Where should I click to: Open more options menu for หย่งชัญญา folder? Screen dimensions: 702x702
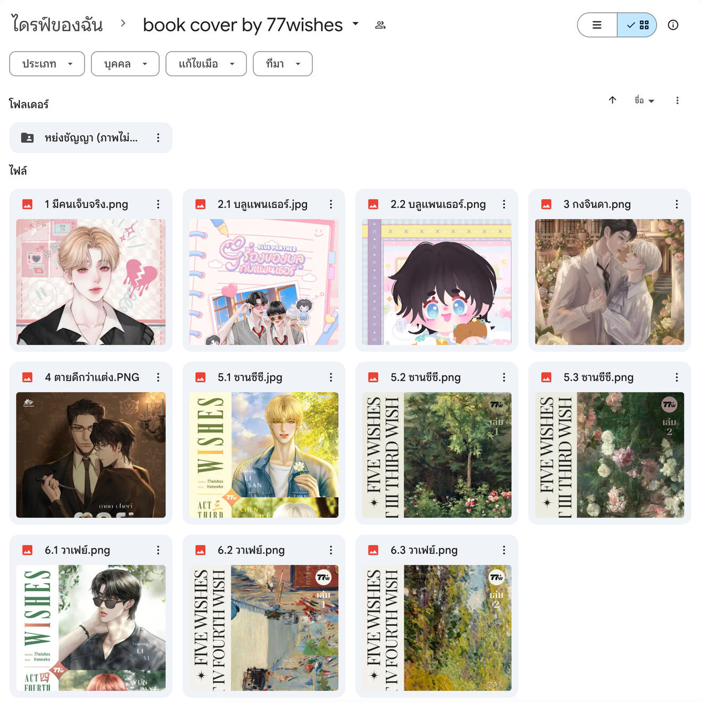(158, 138)
